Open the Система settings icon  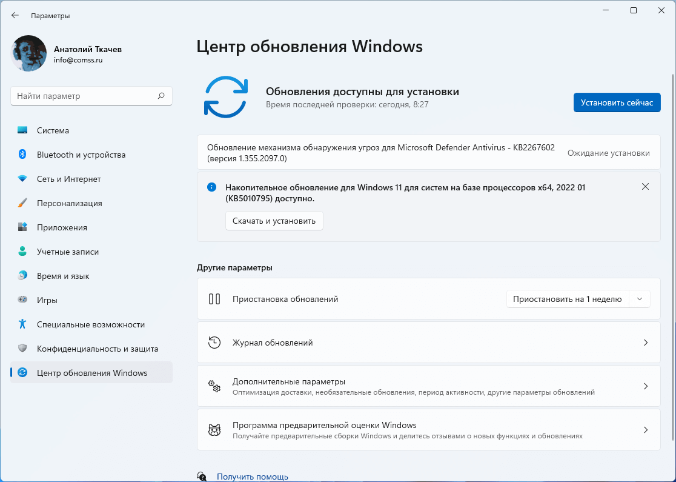coord(21,130)
